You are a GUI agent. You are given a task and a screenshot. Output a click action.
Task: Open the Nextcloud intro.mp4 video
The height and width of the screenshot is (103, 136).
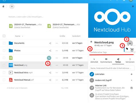(x=23, y=72)
